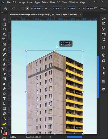Select the Rectangle shape tool
The height and width of the screenshot is (139, 108).
coord(4,109)
